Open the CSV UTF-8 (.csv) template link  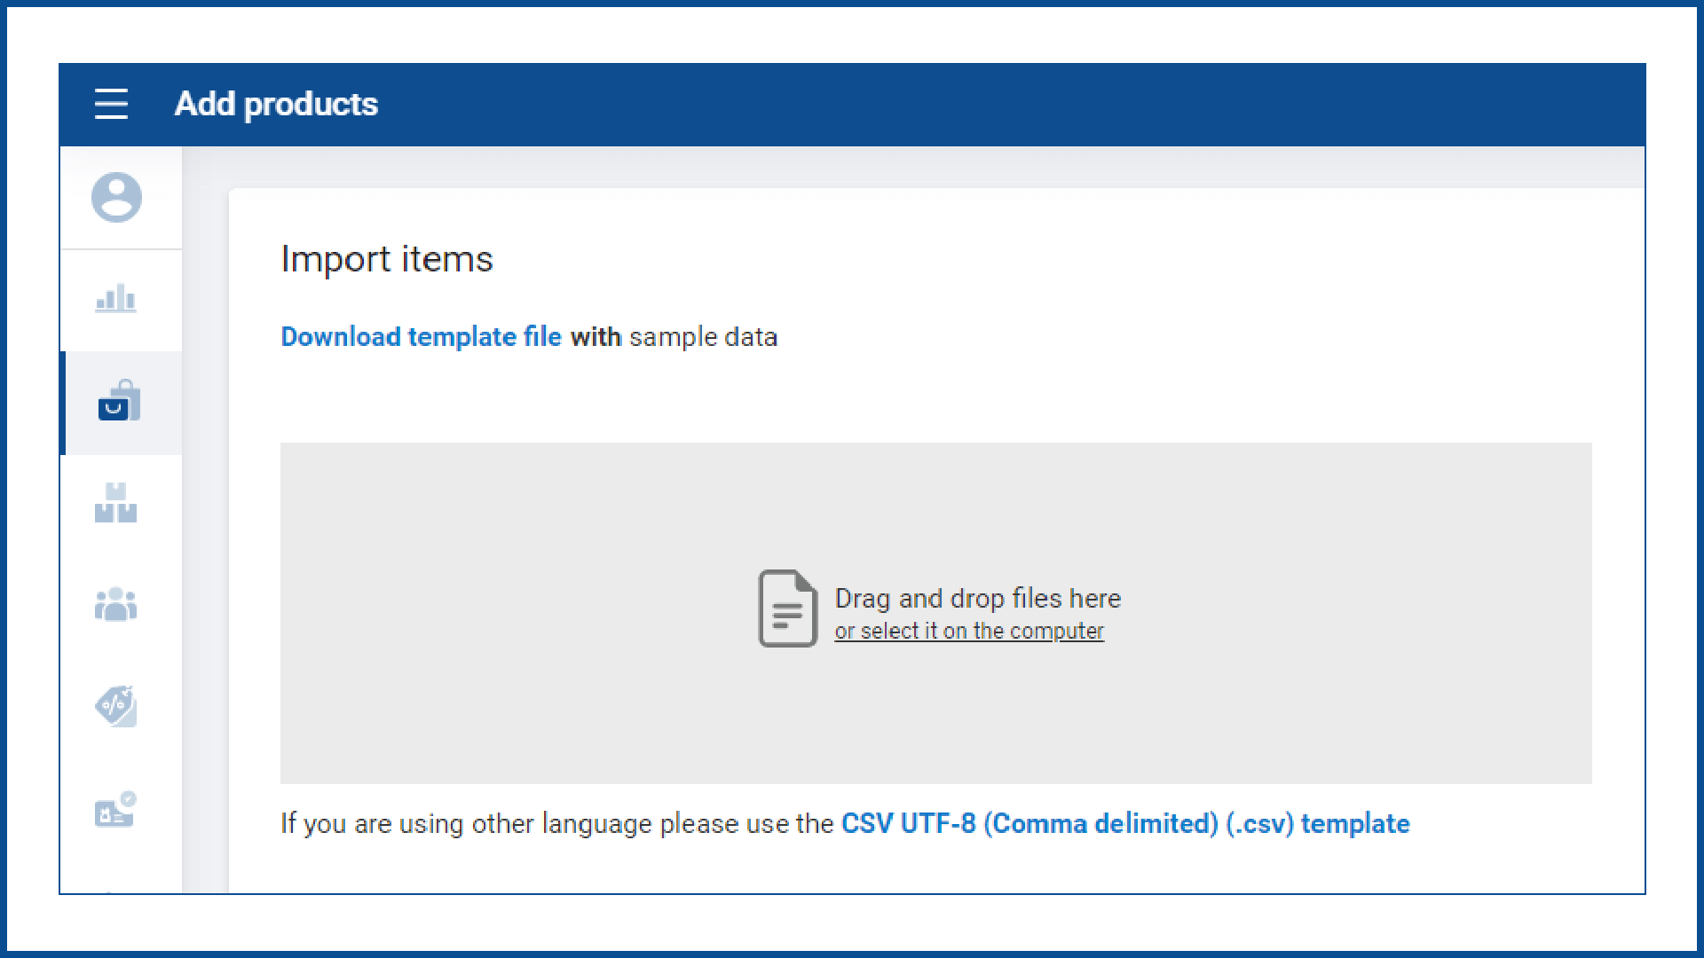pos(1124,824)
